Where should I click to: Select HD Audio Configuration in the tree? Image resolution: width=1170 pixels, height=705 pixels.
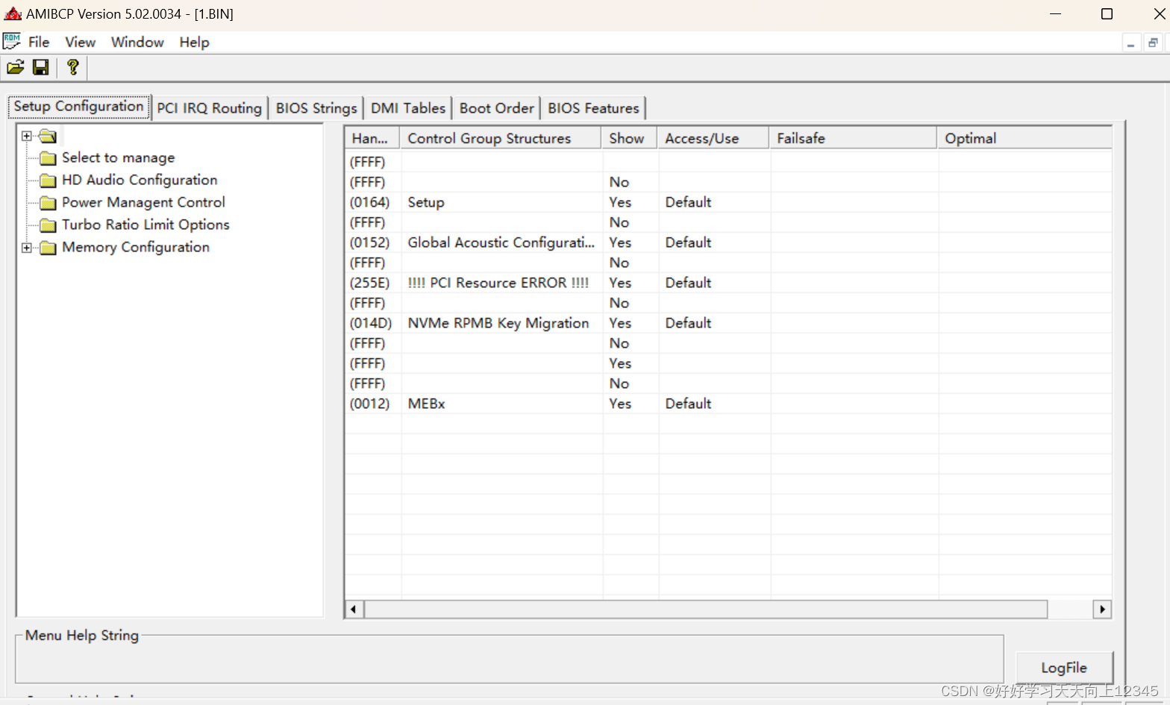coord(140,181)
